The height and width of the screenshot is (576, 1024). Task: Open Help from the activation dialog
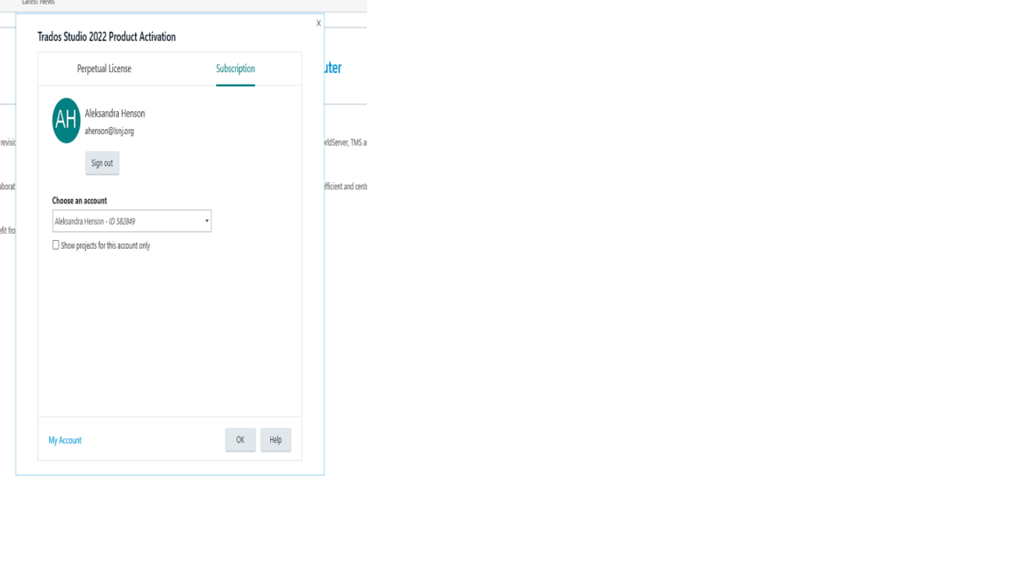pos(276,439)
